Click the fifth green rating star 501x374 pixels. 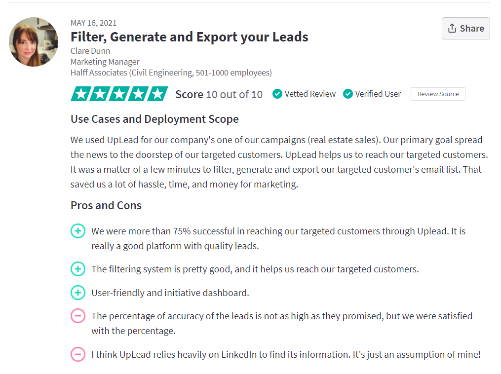point(157,94)
